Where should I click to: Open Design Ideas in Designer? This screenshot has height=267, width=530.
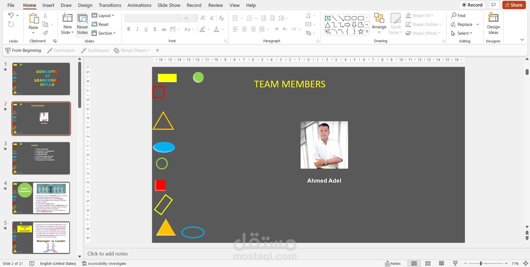tap(493, 24)
